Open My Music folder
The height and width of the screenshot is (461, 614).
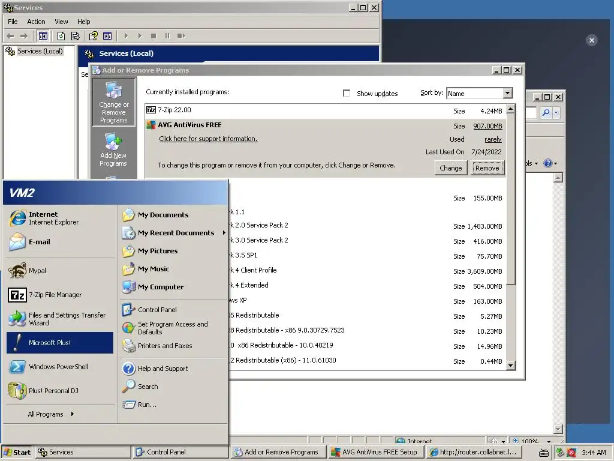tap(173, 269)
